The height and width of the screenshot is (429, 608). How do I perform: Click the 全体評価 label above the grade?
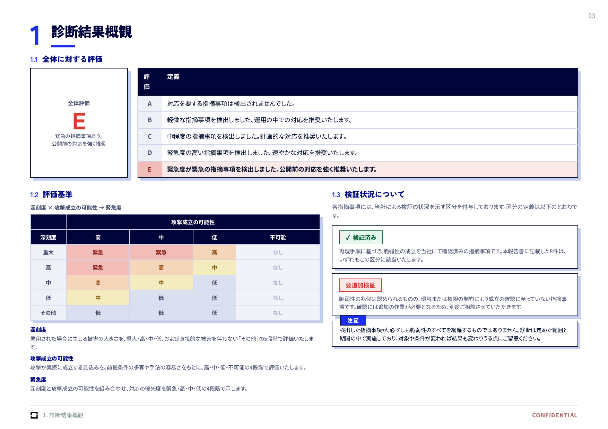79,103
